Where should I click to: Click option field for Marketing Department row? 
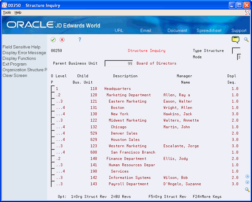[x=53, y=95]
